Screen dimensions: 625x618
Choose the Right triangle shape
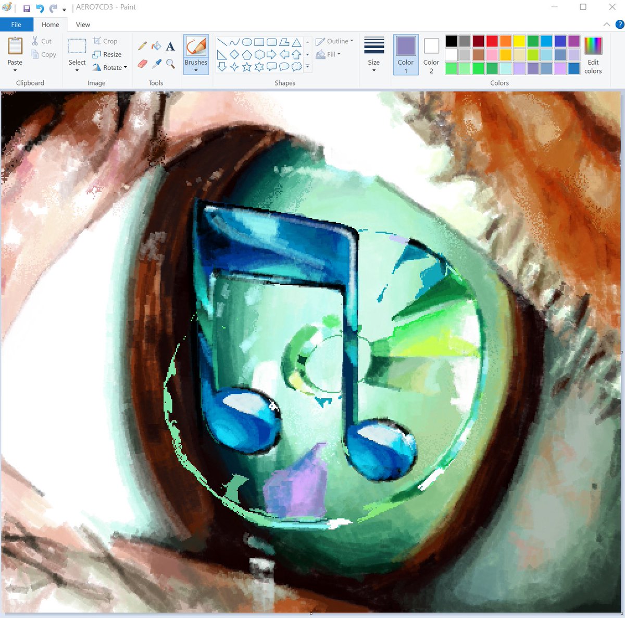(x=222, y=54)
